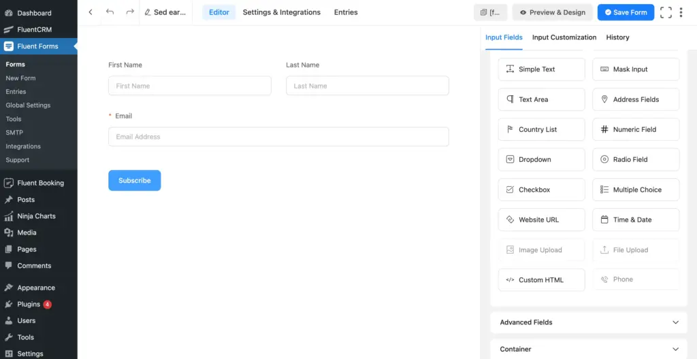The height and width of the screenshot is (359, 697).
Task: Add a Checkbox field to form
Action: point(541,190)
